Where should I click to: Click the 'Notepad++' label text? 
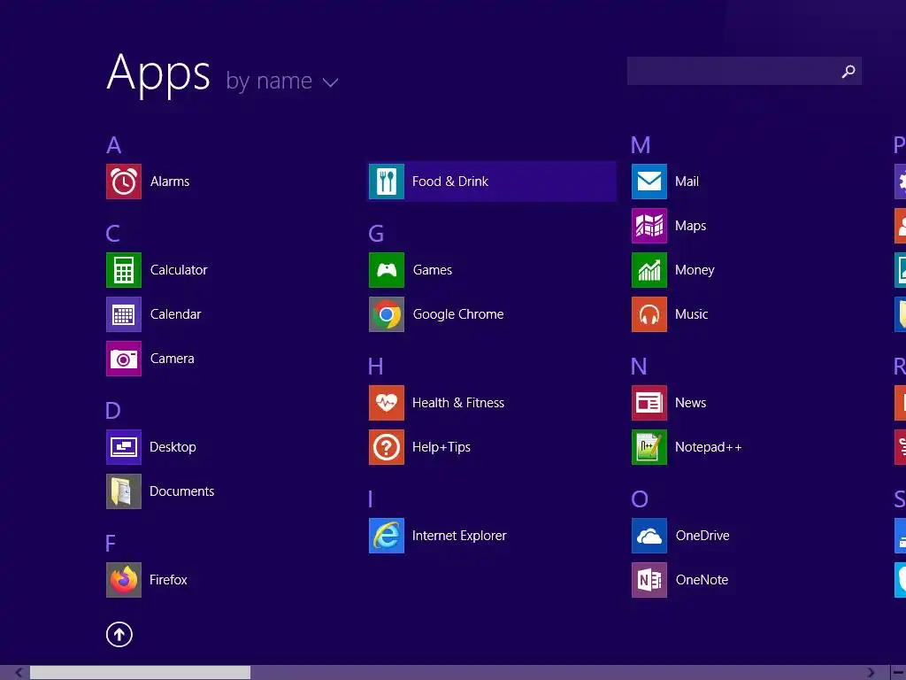[x=709, y=447]
